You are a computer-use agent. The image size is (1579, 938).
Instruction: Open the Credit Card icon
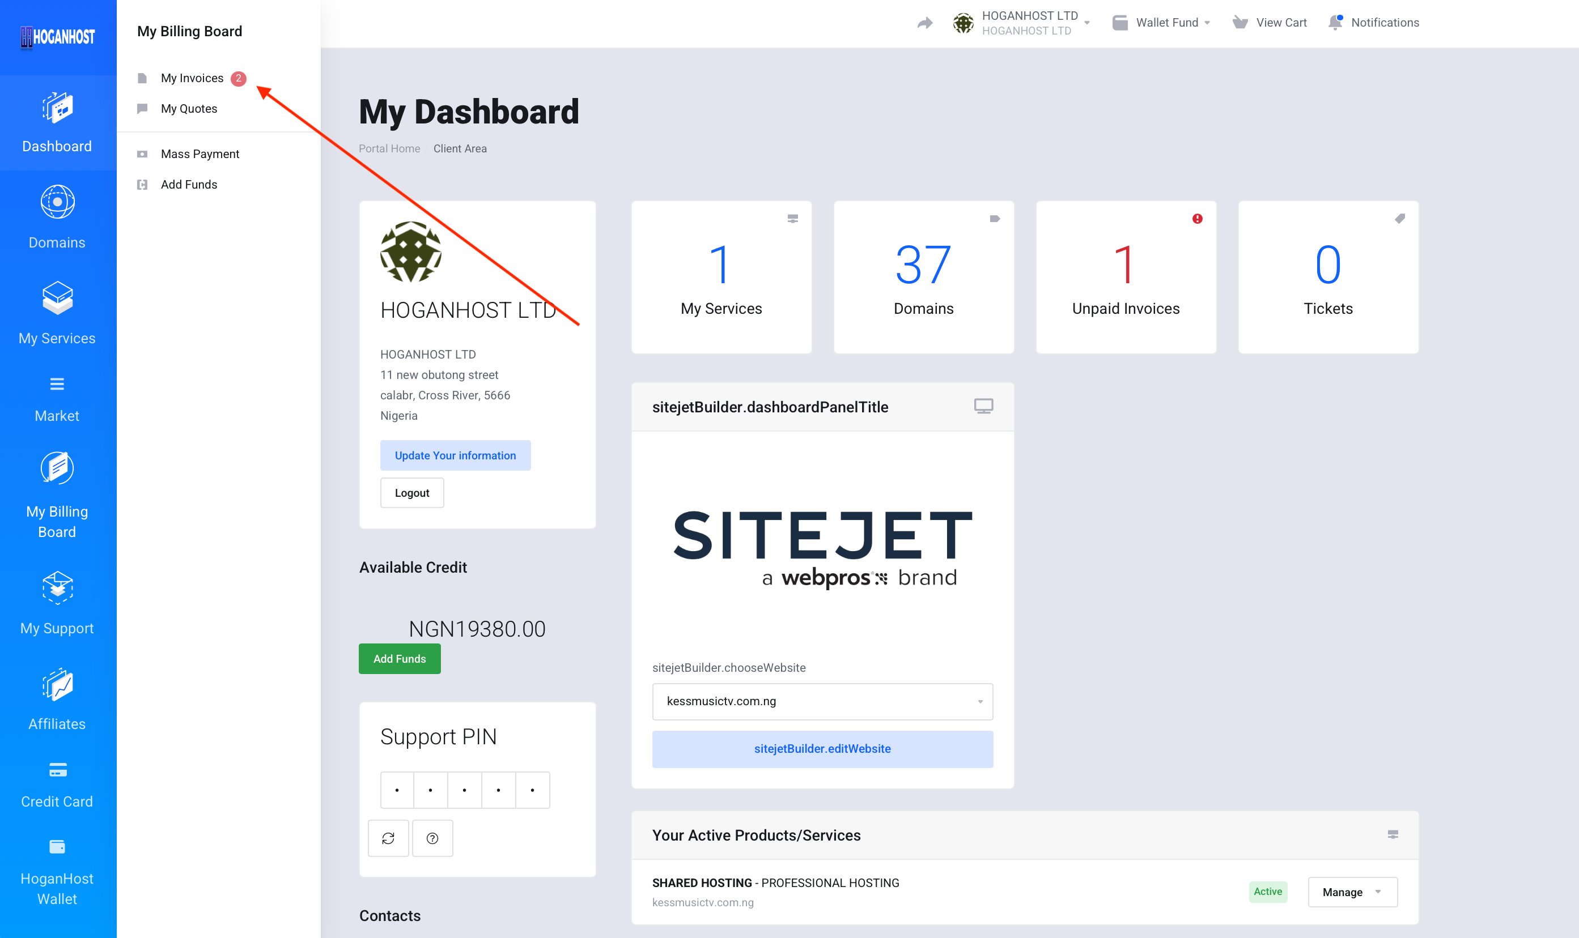(58, 770)
